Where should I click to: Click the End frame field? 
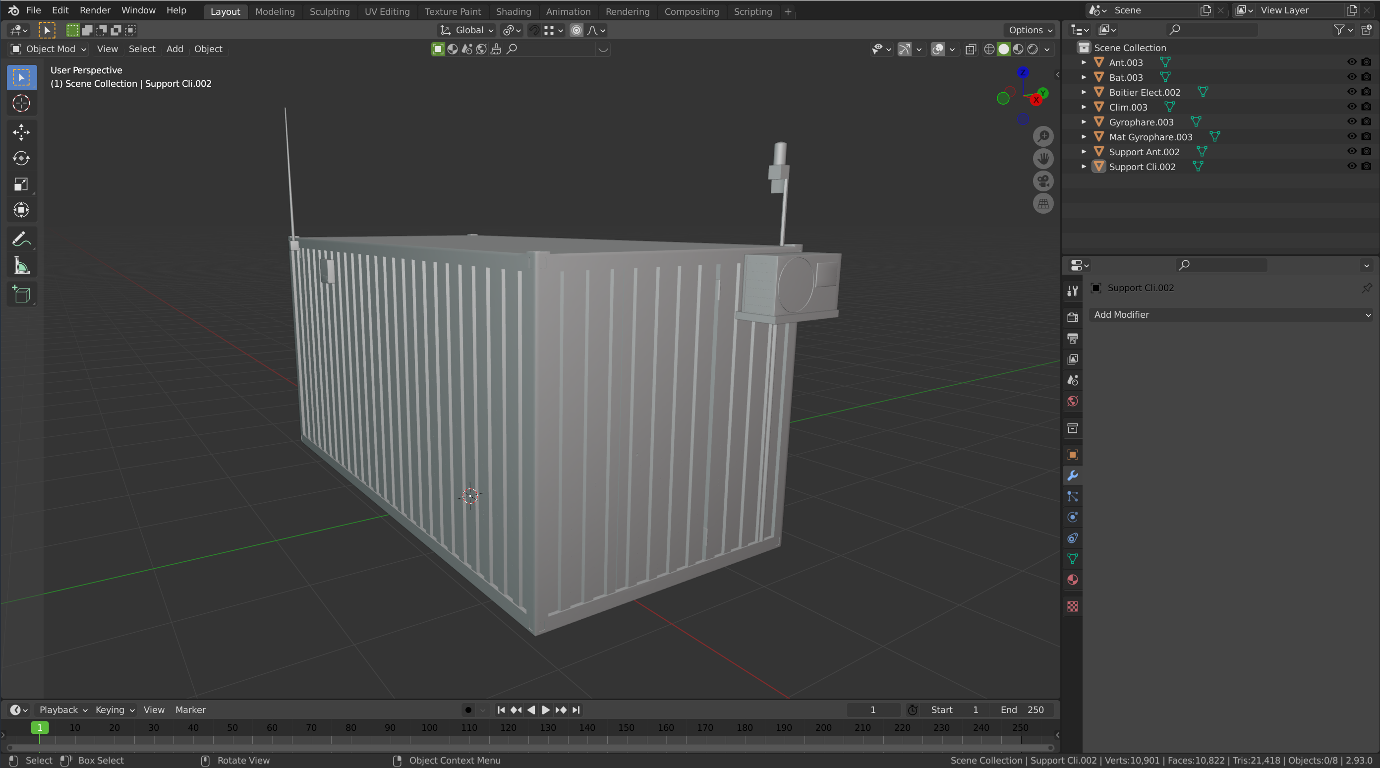pos(1022,709)
